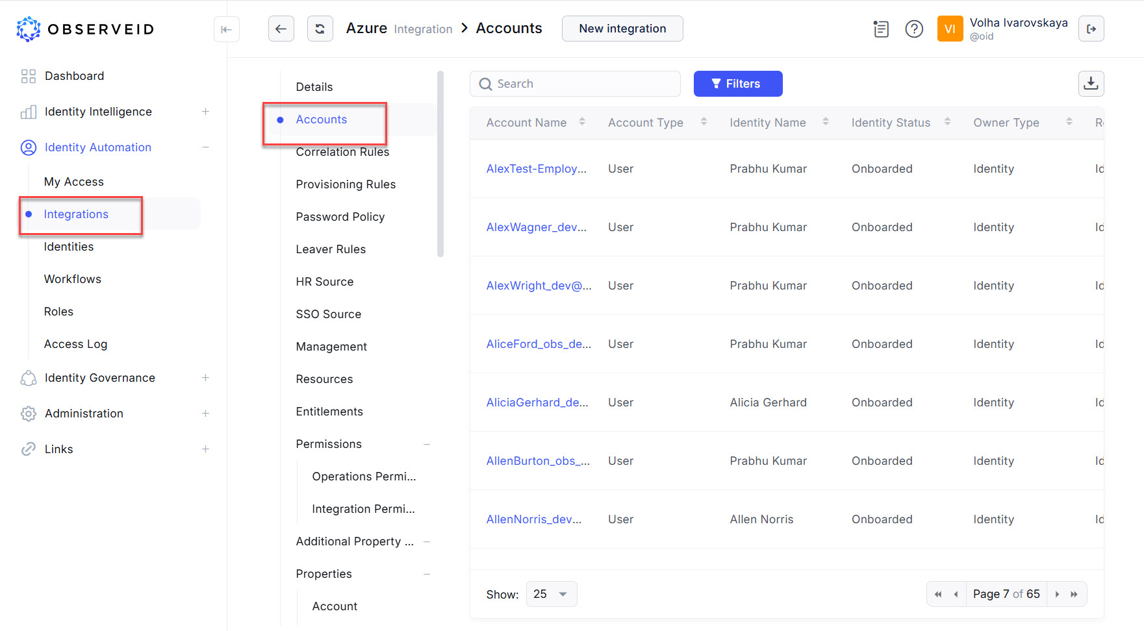Screen dimensions: 1144x631
Task: Click the New integration button
Action: [x=622, y=29]
